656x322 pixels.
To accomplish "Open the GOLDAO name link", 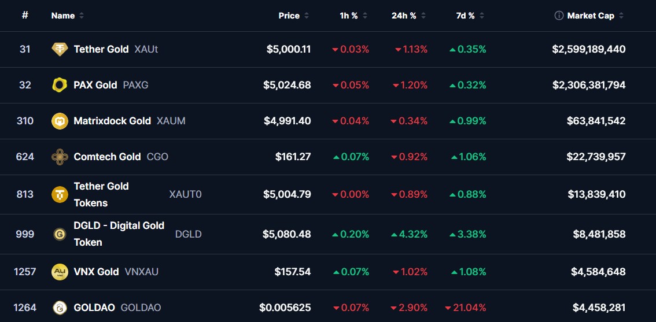I will coord(94,308).
